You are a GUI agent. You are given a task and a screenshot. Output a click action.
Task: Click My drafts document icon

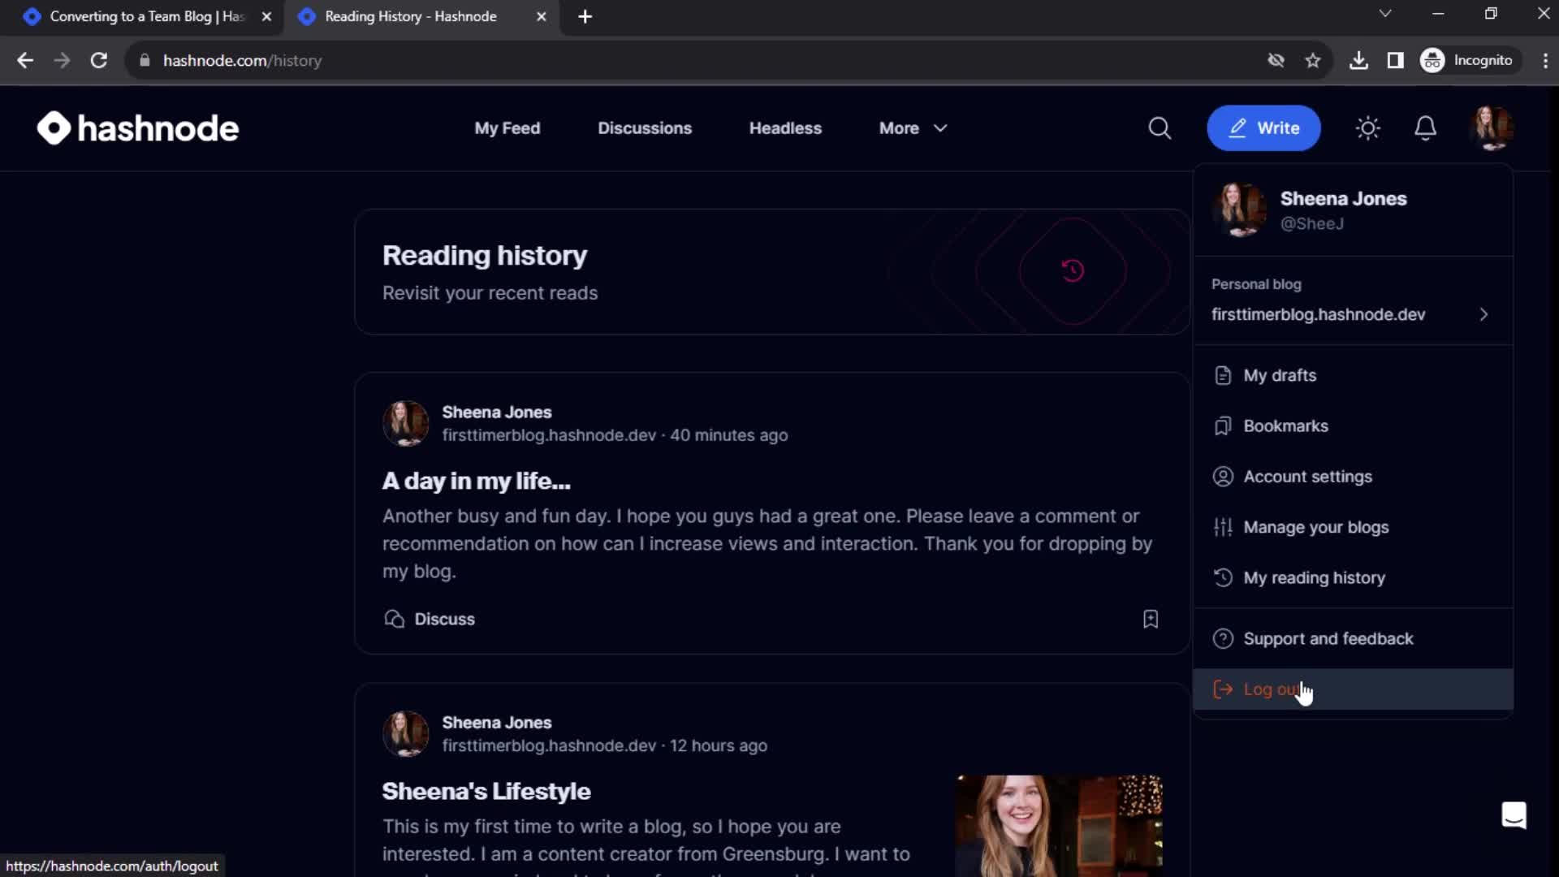[x=1223, y=375]
